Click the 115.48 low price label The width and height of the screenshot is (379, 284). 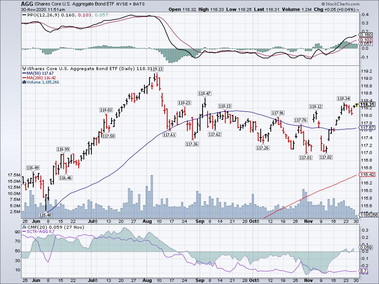point(45,215)
